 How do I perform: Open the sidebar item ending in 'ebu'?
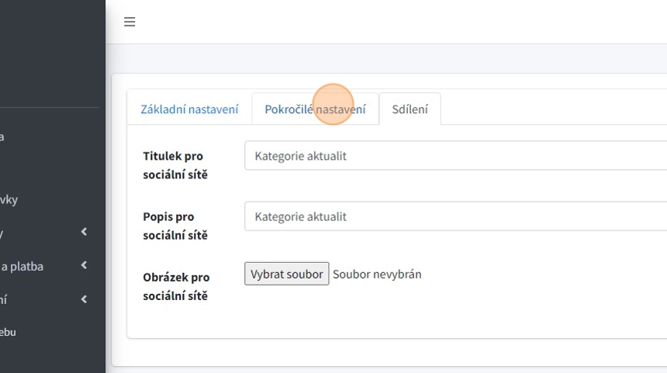[8, 332]
